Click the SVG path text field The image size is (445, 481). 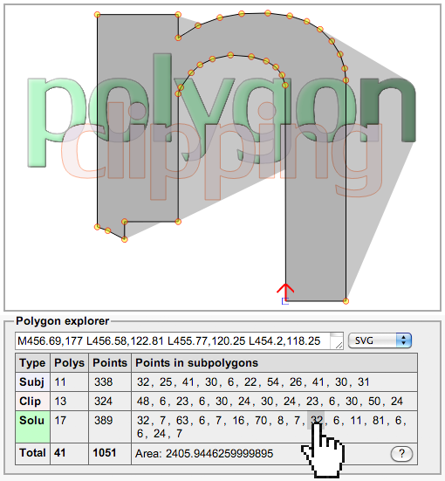click(x=179, y=340)
